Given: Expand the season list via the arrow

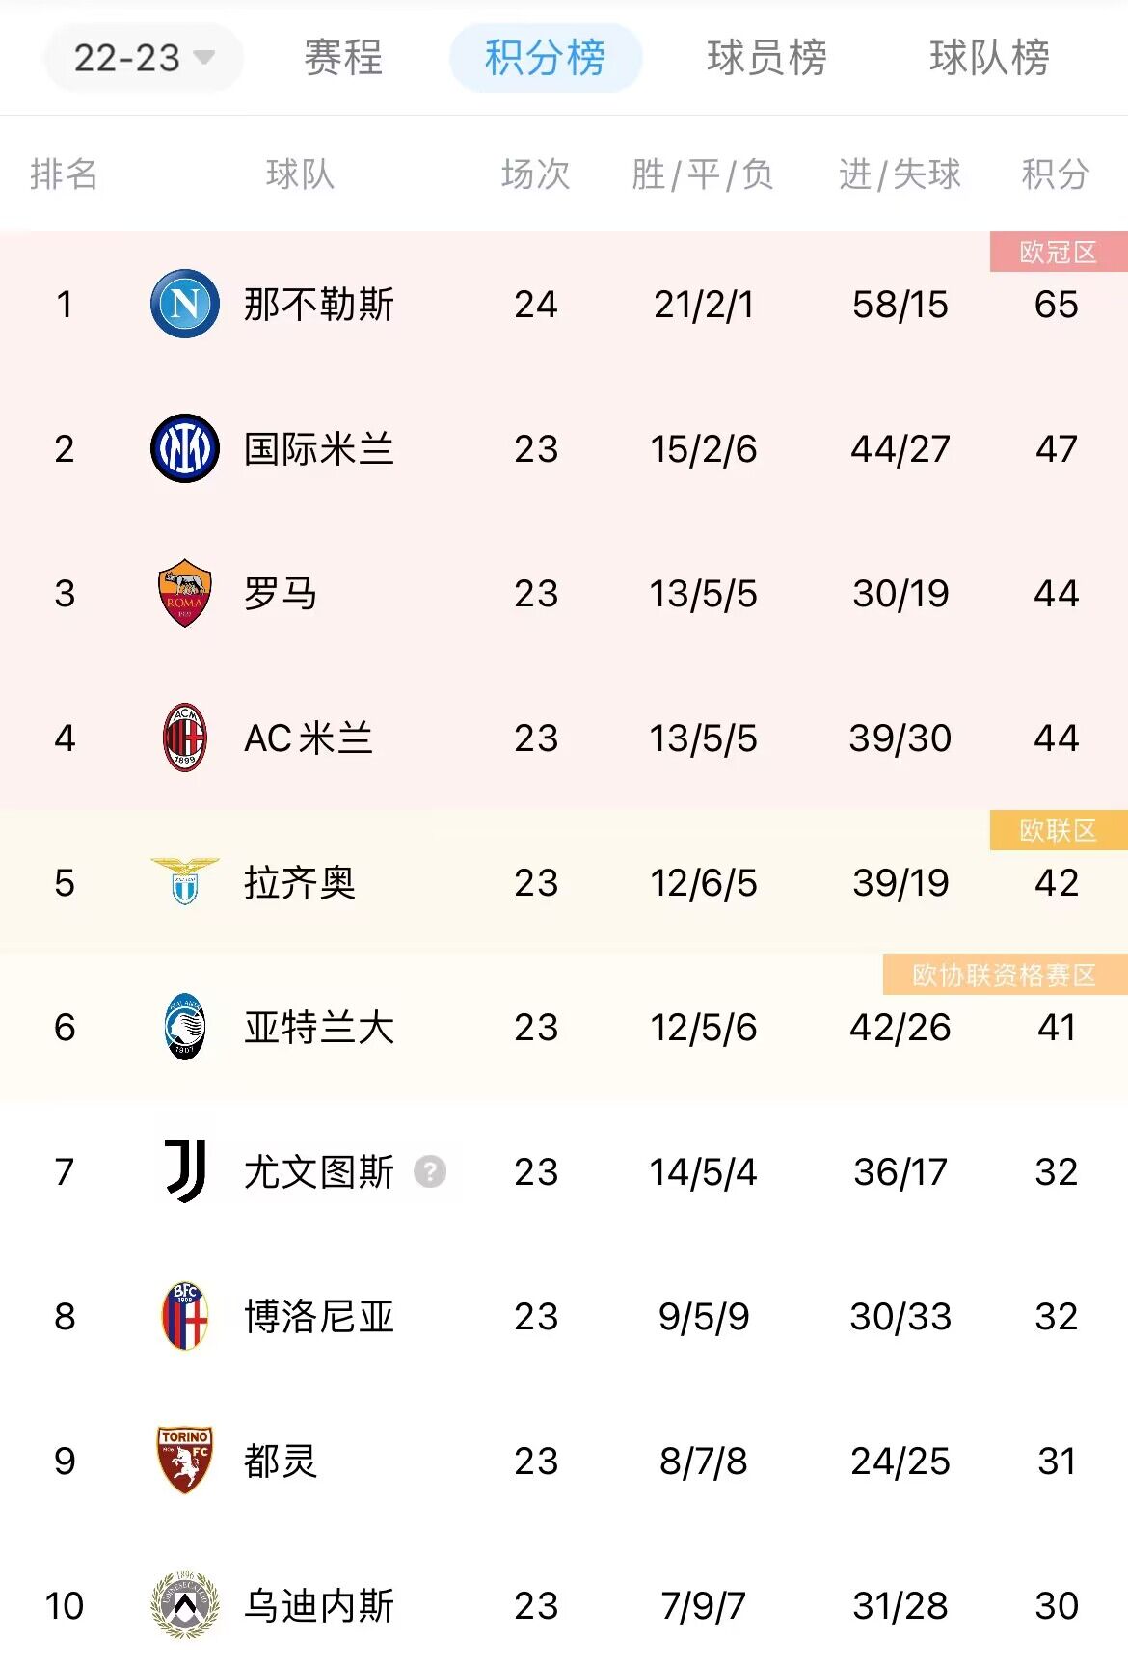Looking at the screenshot, I should click(x=204, y=58).
